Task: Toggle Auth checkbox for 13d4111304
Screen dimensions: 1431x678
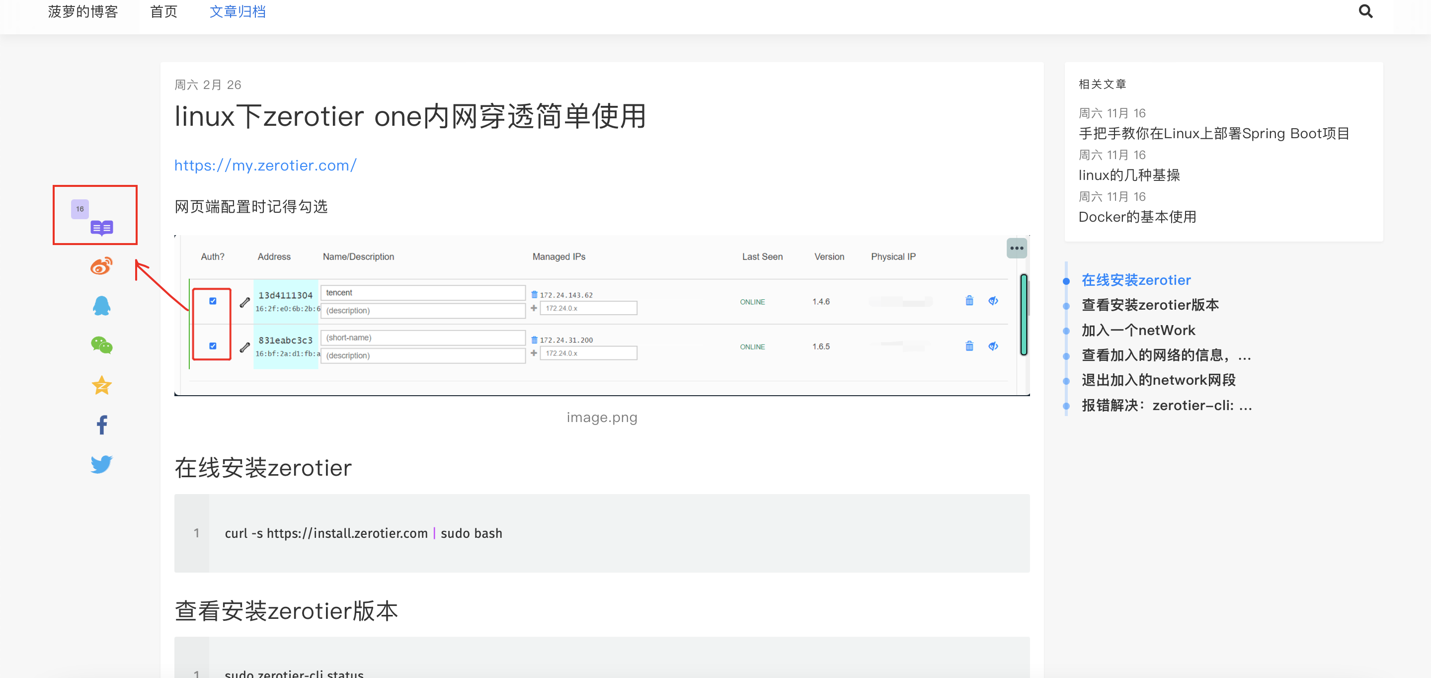Action: pos(213,301)
